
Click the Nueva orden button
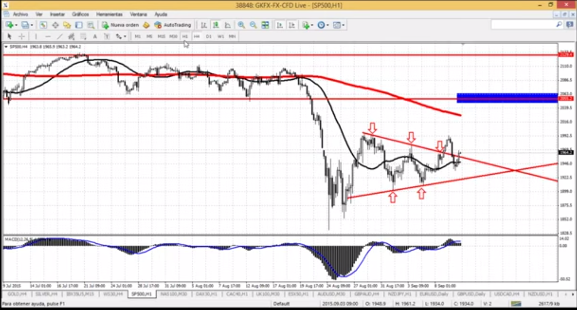click(x=120, y=25)
